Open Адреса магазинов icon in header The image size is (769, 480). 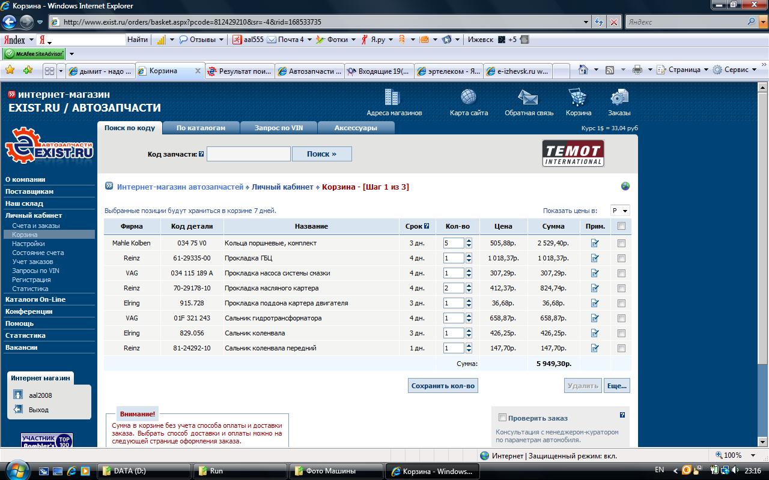pyautogui.click(x=392, y=97)
